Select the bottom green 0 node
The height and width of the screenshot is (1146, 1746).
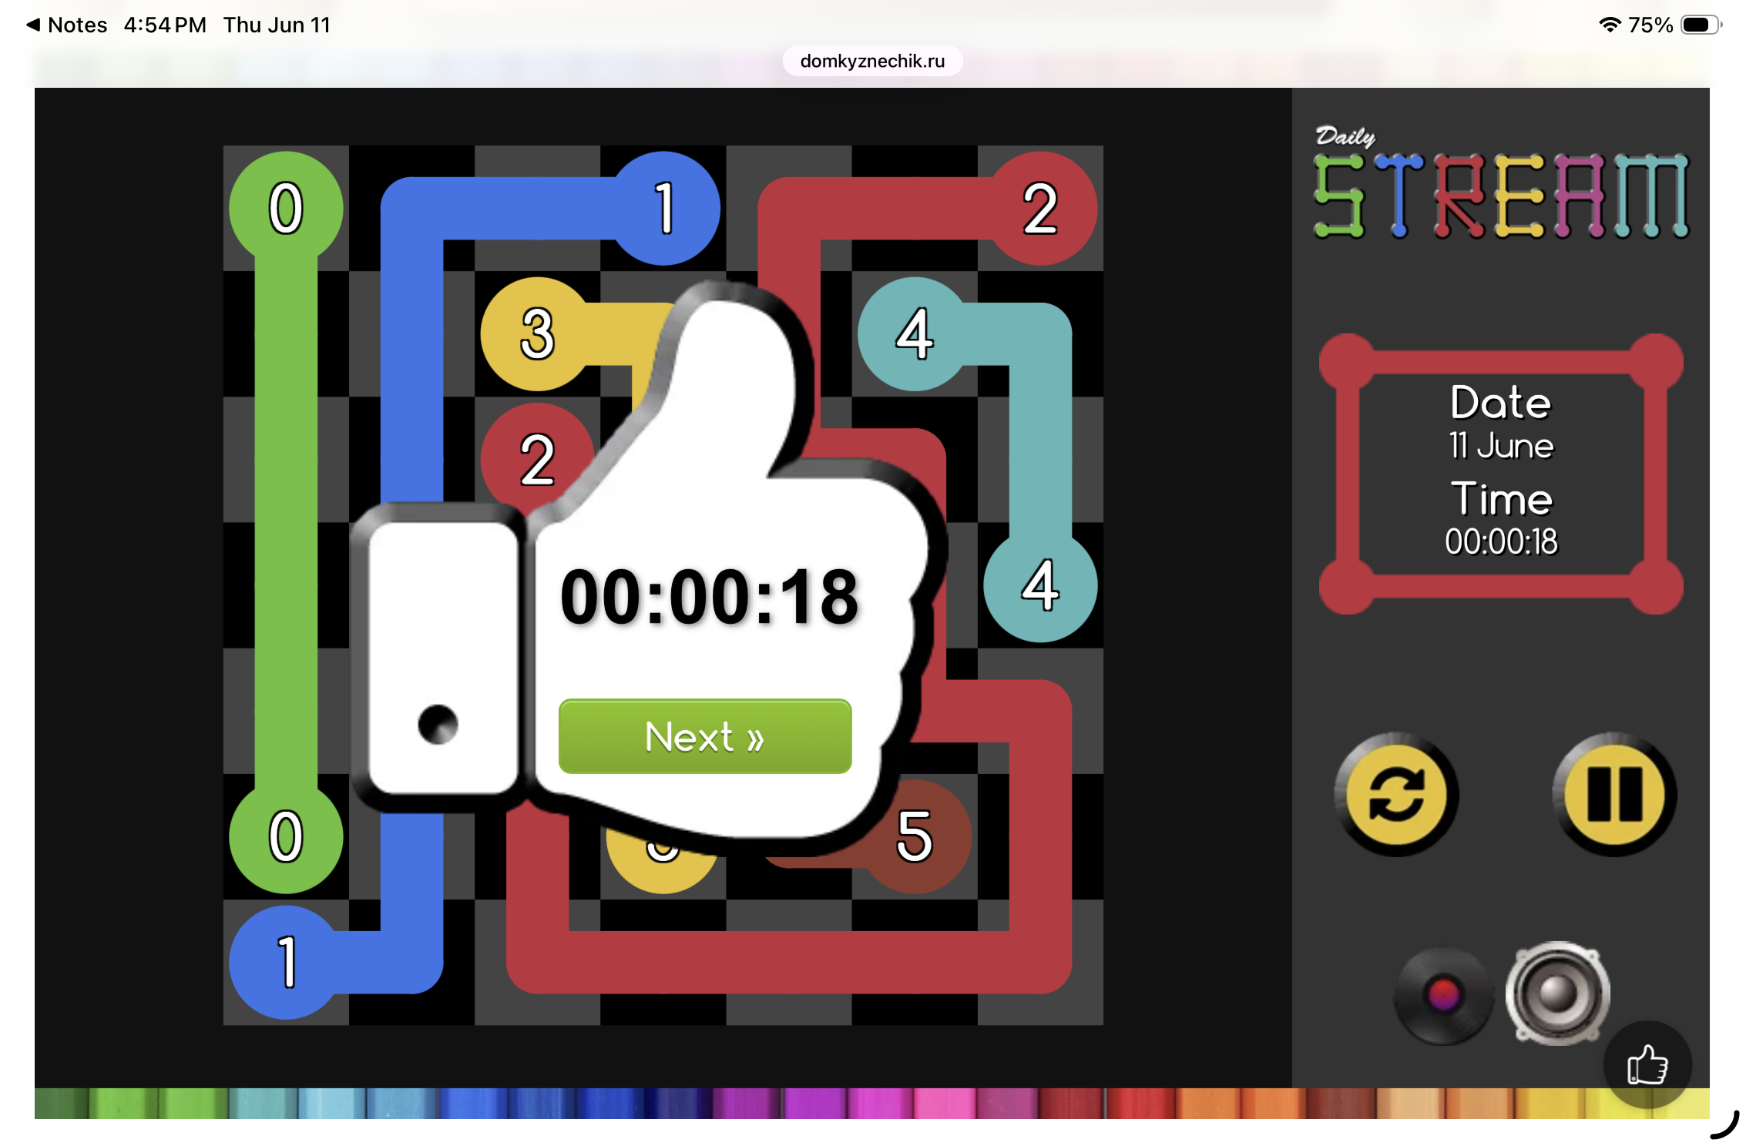click(x=286, y=836)
